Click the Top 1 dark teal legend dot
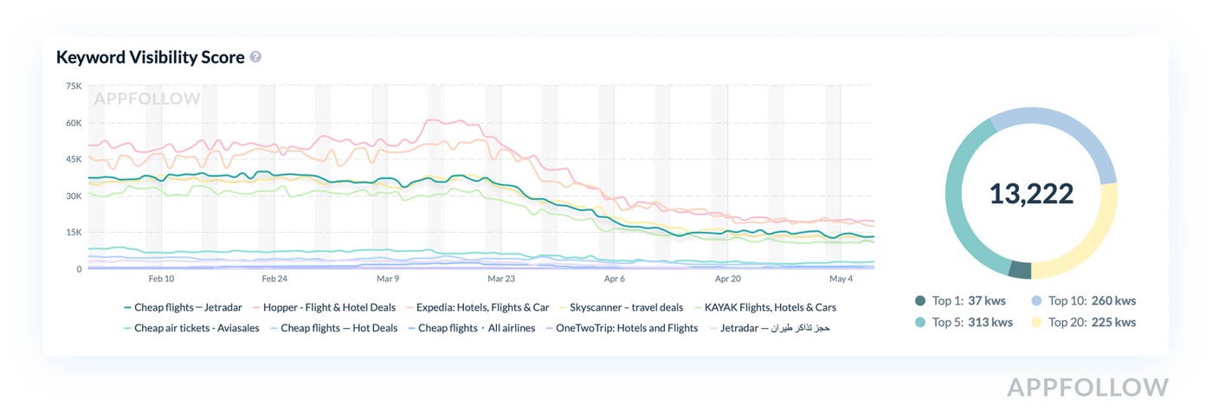The height and width of the screenshot is (418, 1212). click(x=920, y=301)
